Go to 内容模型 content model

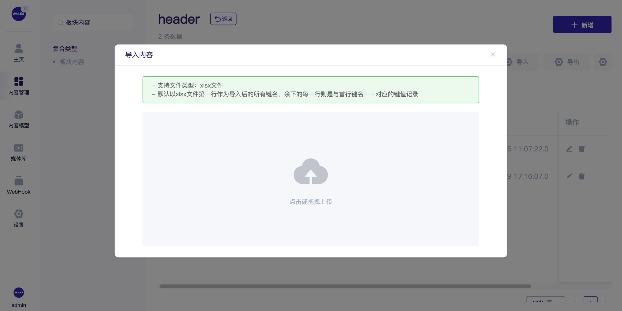point(19,119)
